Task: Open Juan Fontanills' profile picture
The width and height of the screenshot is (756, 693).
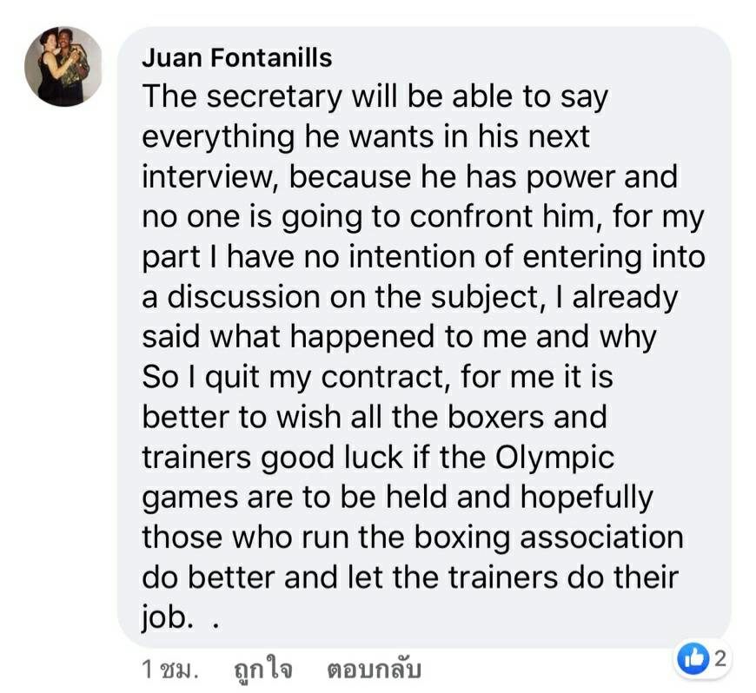Action: click(63, 66)
